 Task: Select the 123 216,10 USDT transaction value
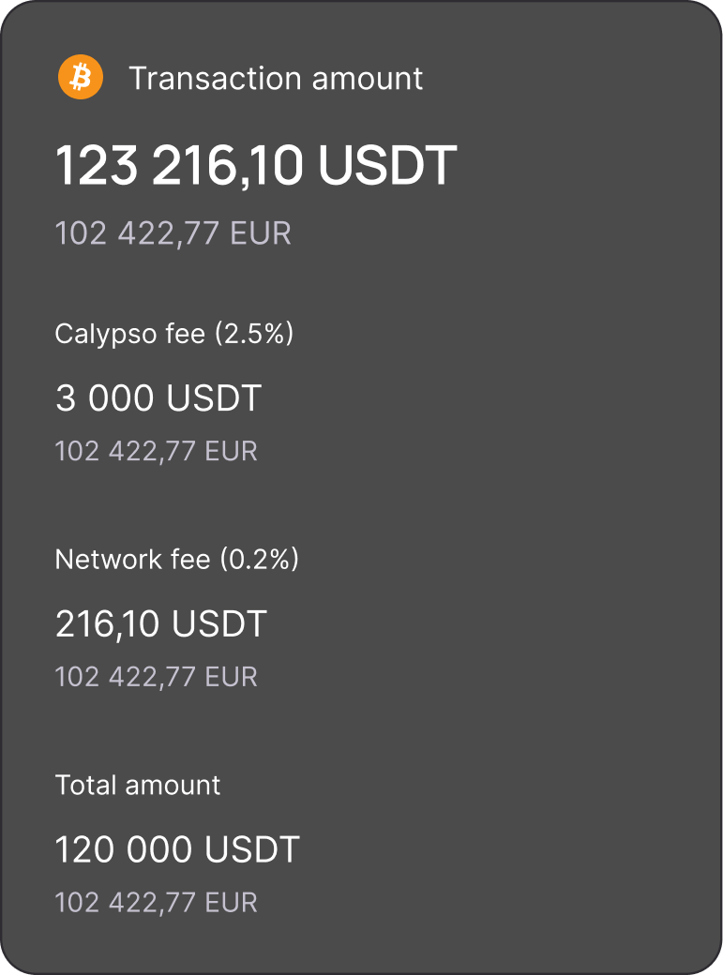(x=255, y=166)
